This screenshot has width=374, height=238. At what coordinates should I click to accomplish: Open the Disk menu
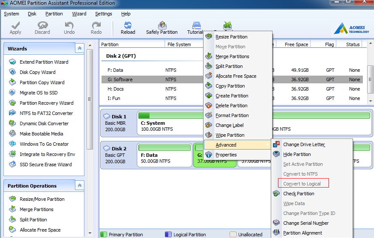32,14
